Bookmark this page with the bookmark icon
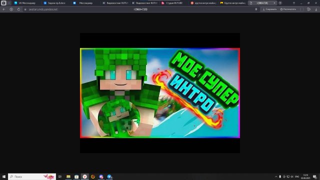 (x=256, y=9)
